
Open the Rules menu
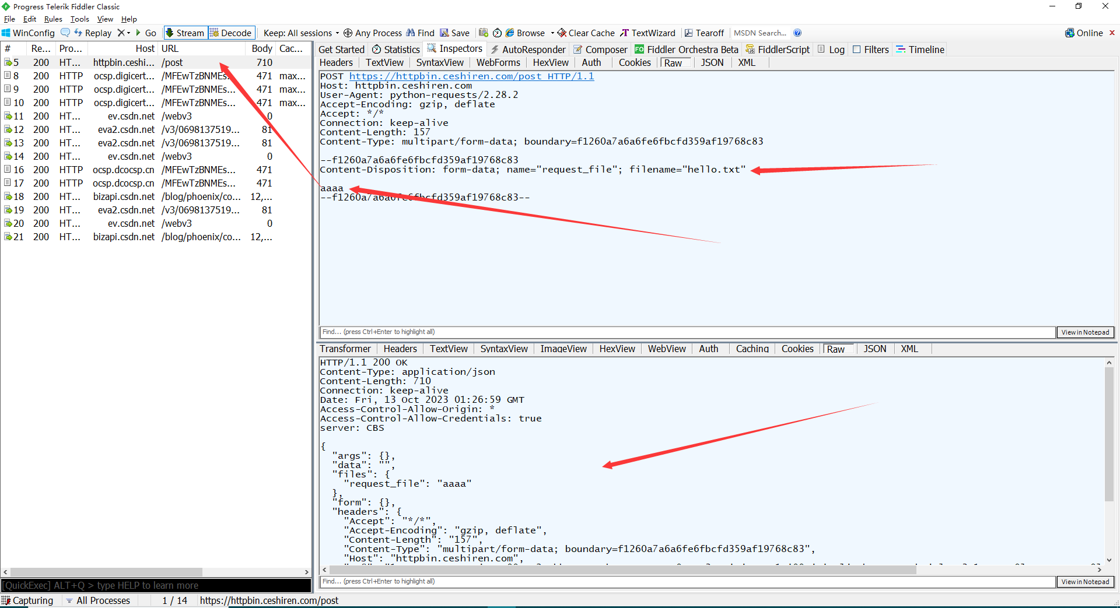point(53,19)
